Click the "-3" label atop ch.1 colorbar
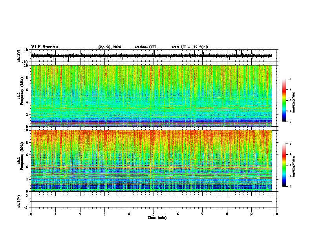The image size is (311, 240). (290, 79)
